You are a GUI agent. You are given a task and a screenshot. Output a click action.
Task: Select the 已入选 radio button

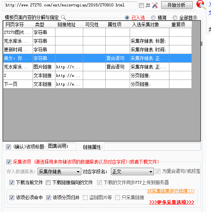127,18
